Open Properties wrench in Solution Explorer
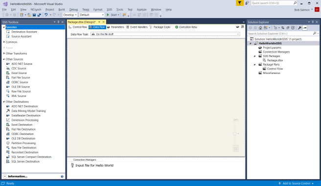 tap(299, 28)
